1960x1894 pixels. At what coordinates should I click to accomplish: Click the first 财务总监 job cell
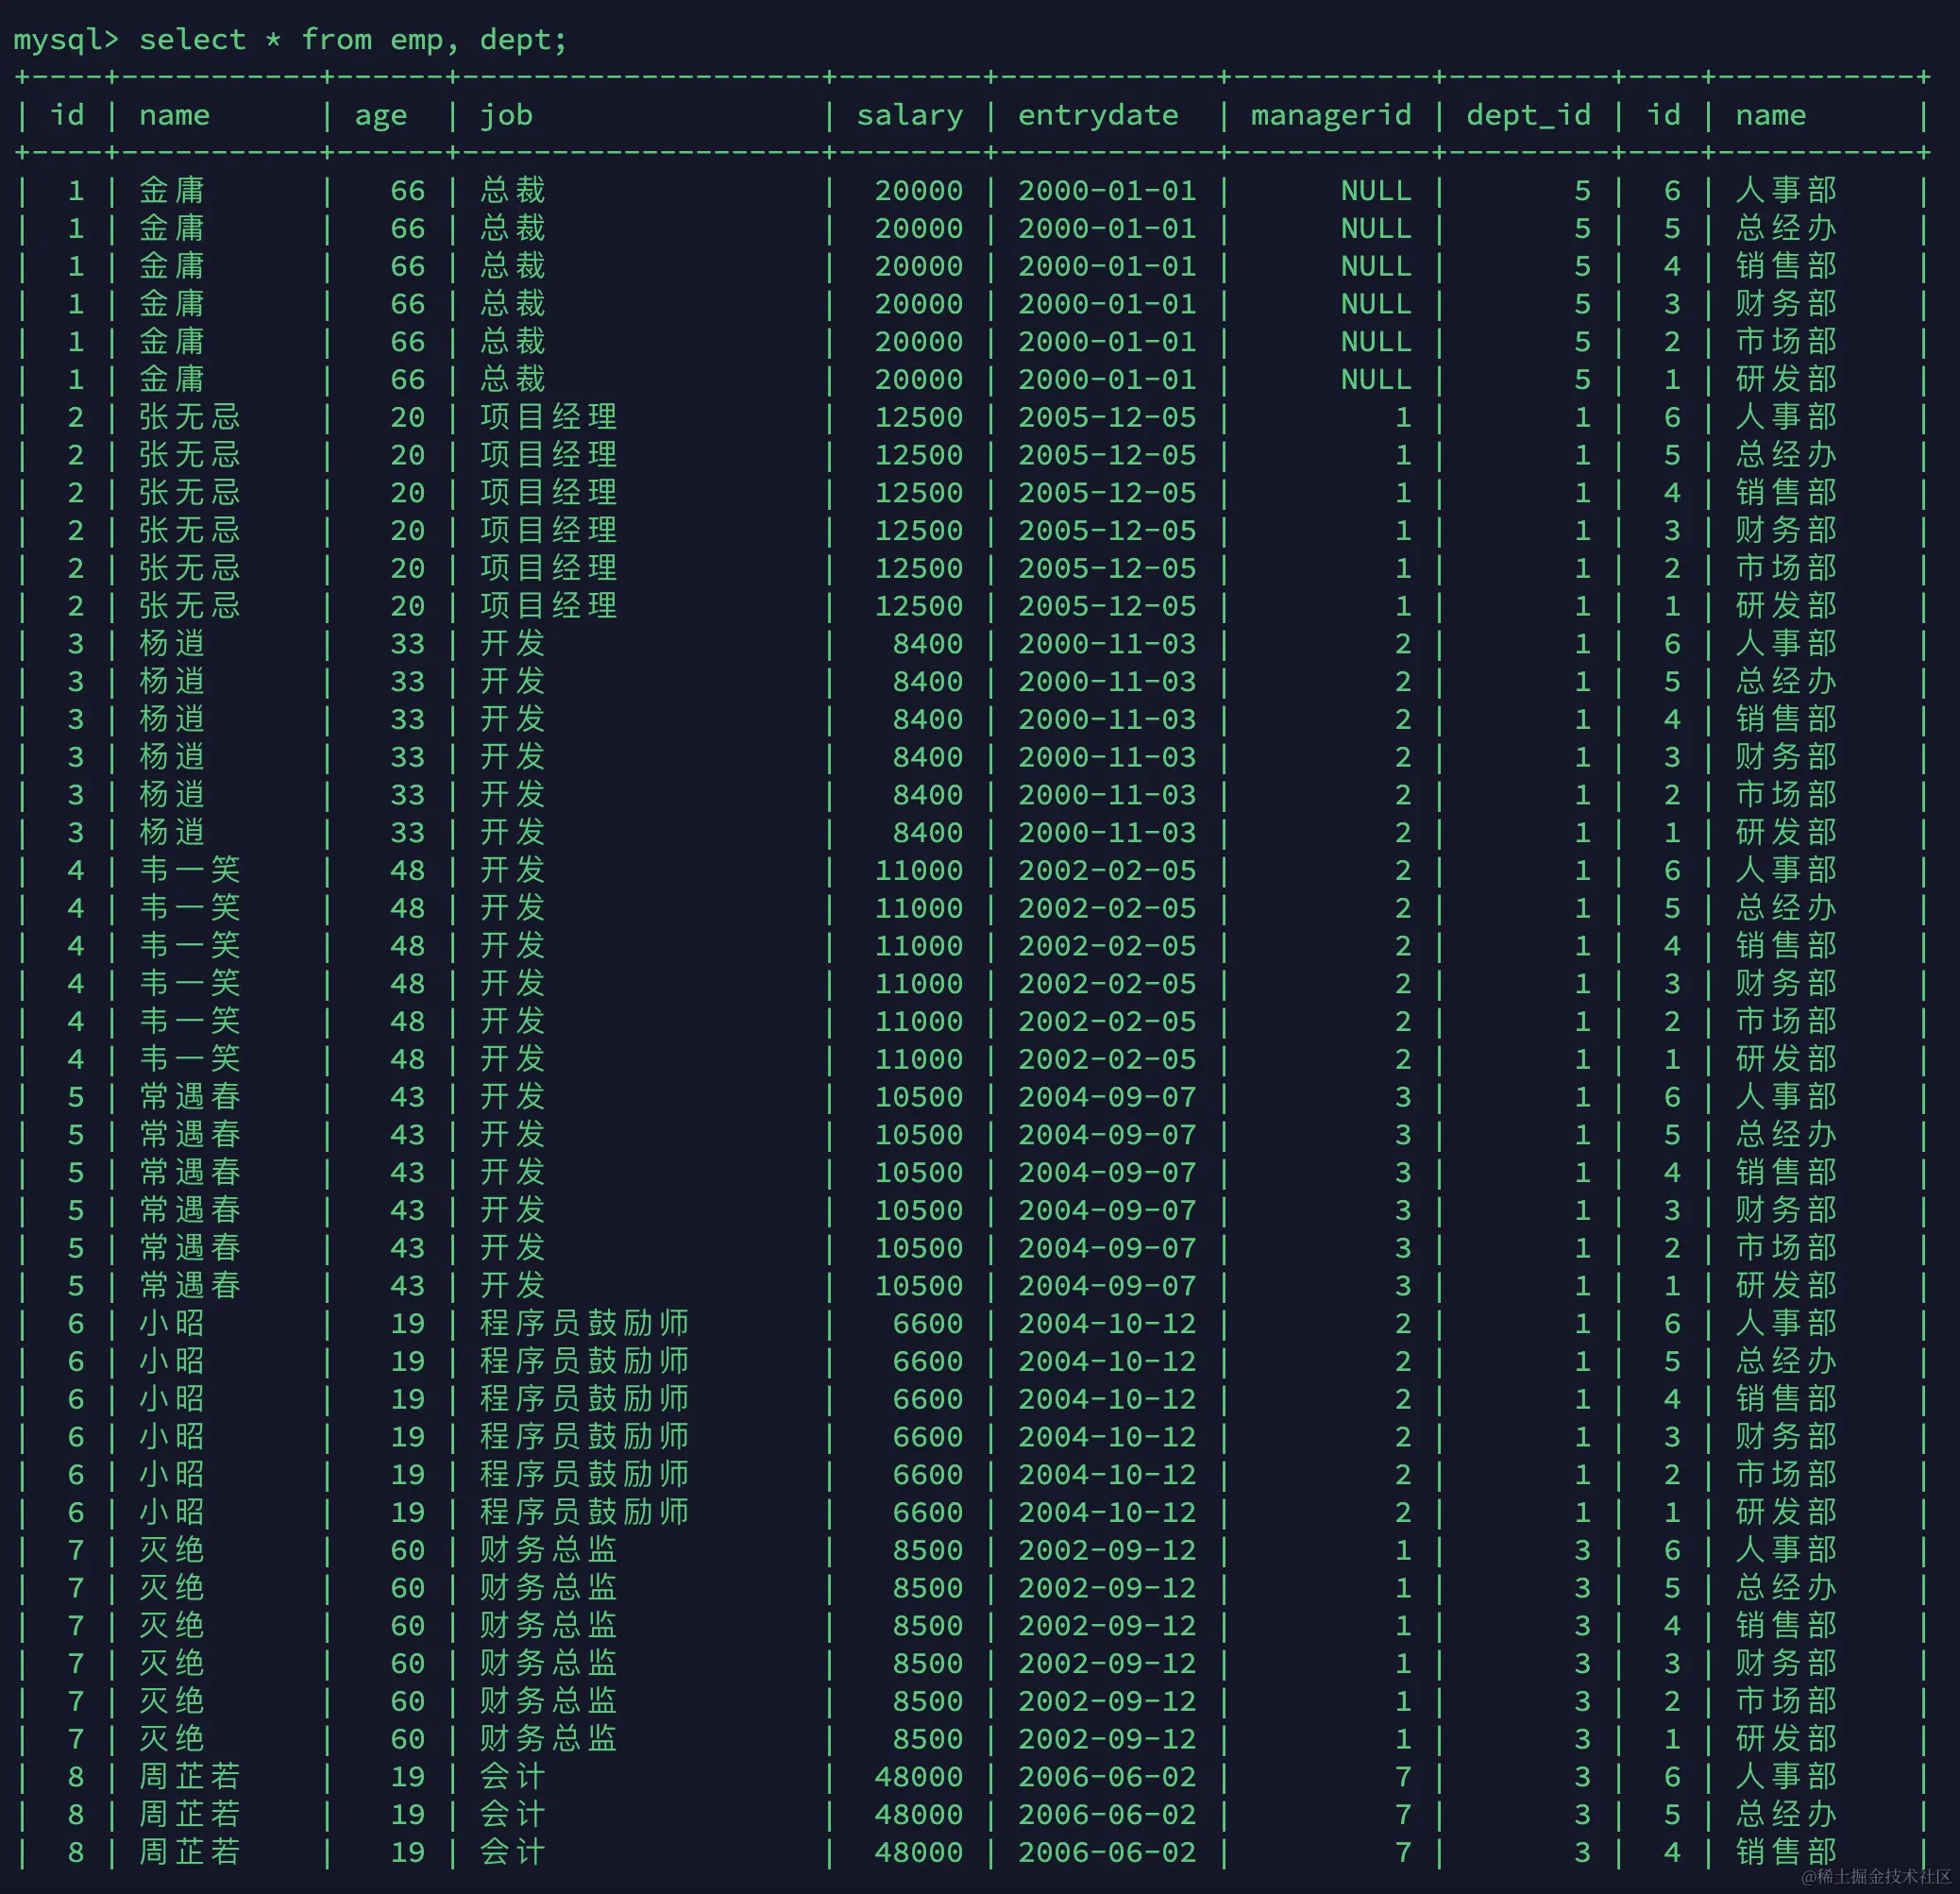[x=548, y=1550]
